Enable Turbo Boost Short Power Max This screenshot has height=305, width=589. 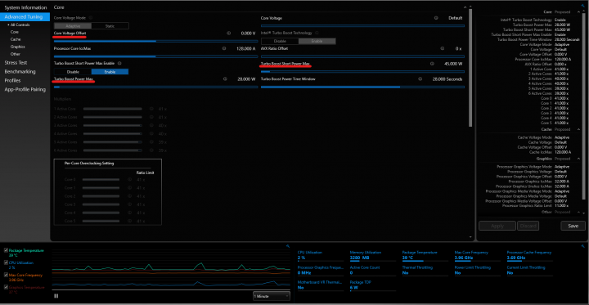click(x=110, y=71)
